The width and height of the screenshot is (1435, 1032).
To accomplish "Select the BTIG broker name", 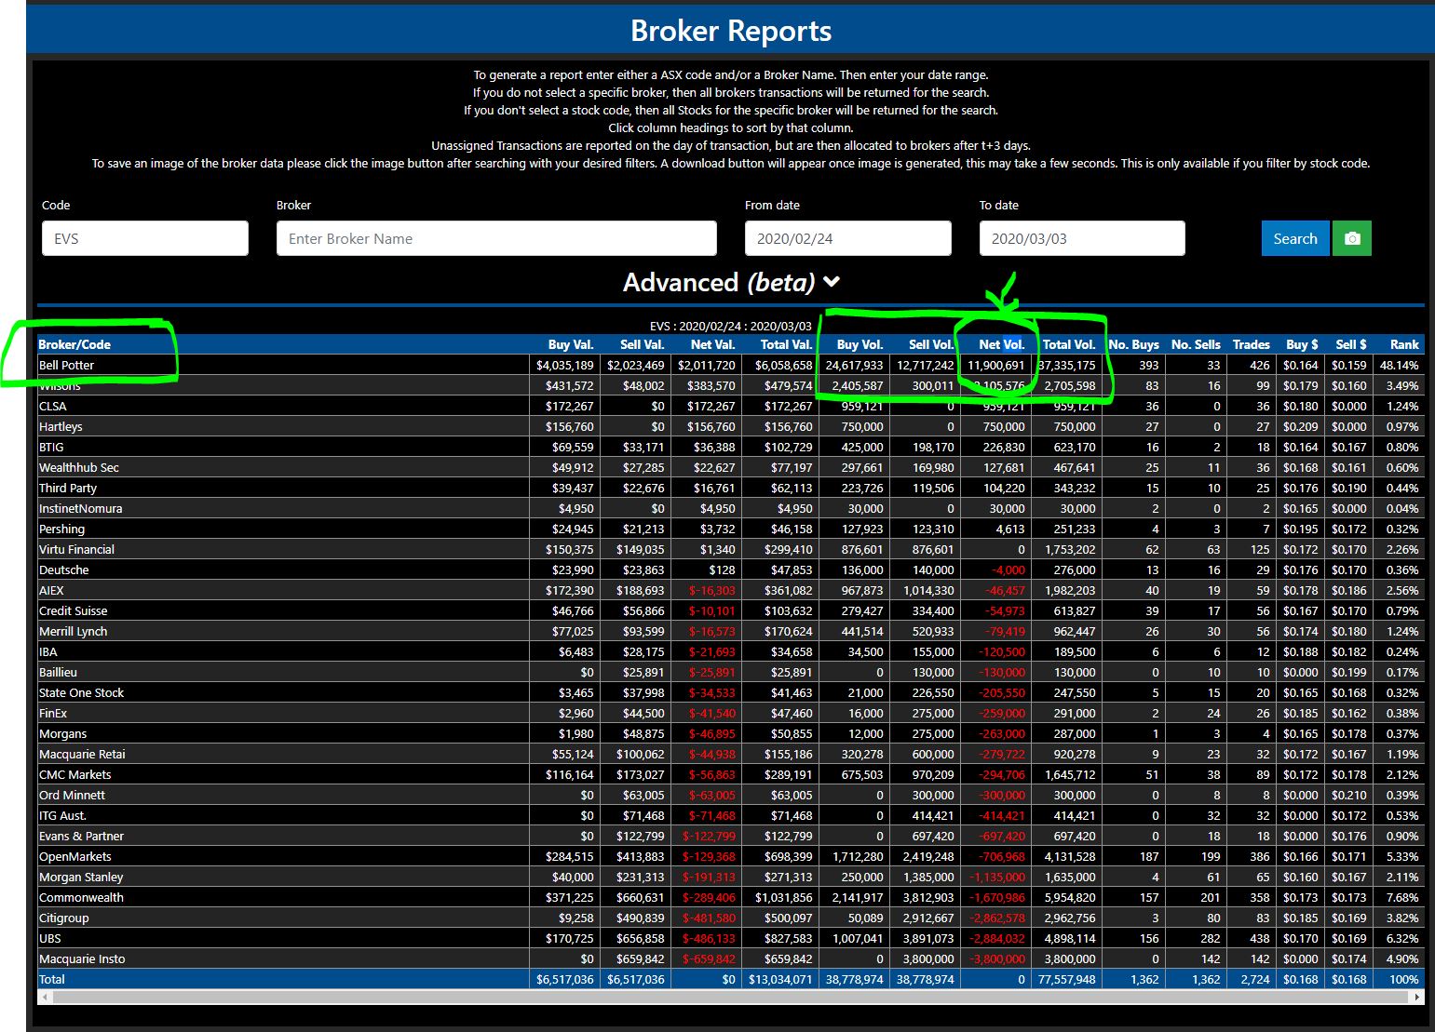I will click(x=51, y=447).
